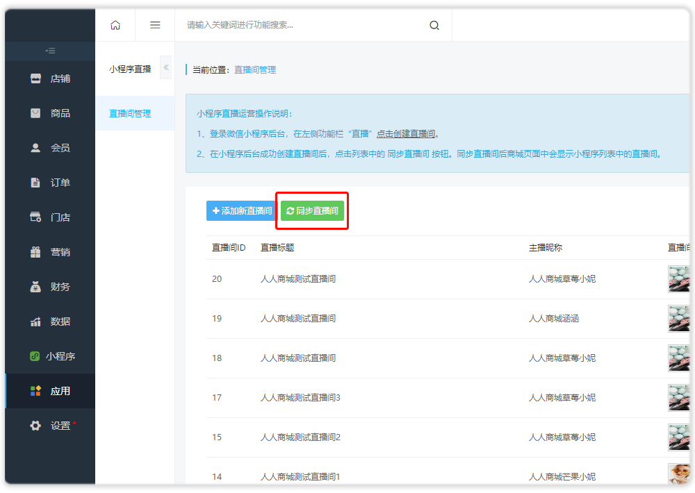
Task: Open the 店铺 shop sidebar icon
Action: tap(35, 78)
